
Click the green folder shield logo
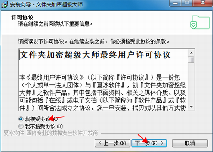(200, 22)
